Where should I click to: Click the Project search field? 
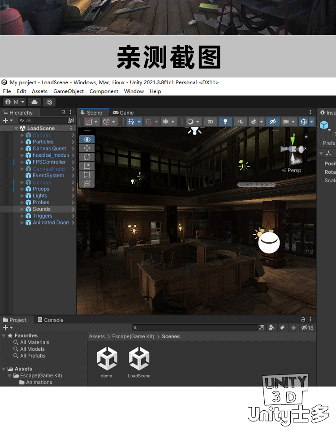click(195, 328)
